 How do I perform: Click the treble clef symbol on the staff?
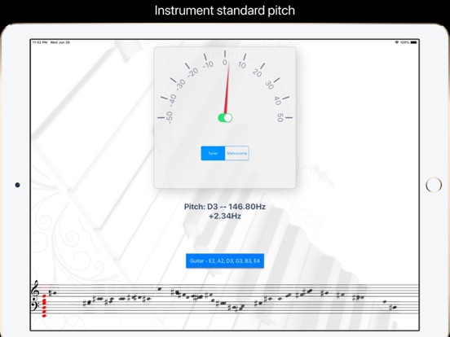pos(35,289)
